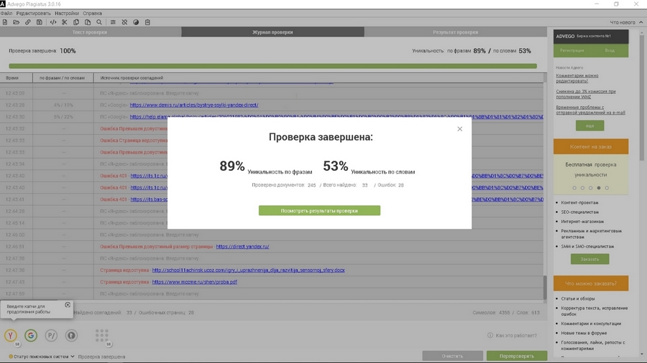Image resolution: width=647 pixels, height=363 pixels.
Task: Open the Настройки menu
Action: 67,13
